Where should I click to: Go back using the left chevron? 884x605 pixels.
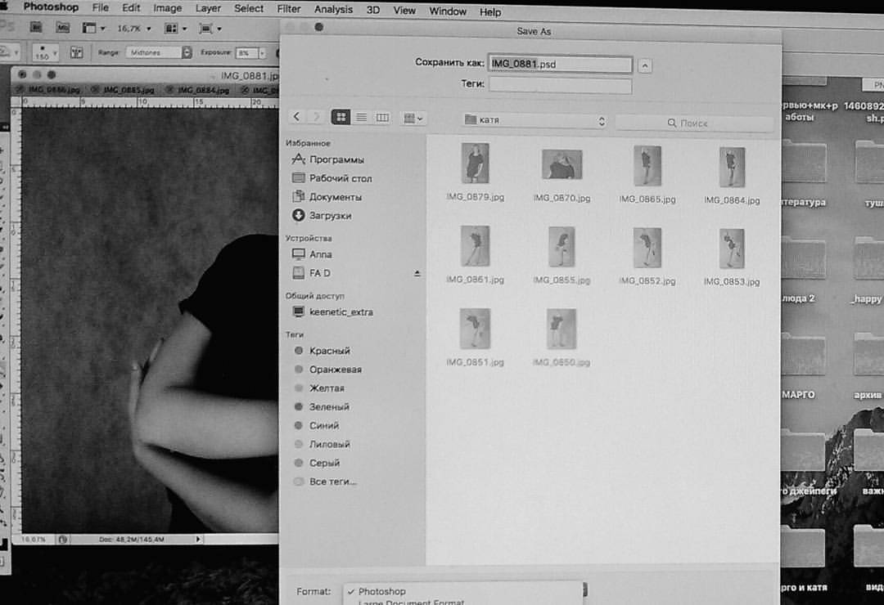click(x=296, y=117)
